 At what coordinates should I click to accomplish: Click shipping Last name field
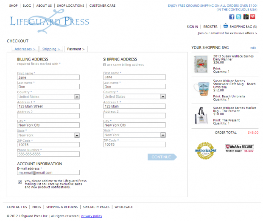click(134, 86)
